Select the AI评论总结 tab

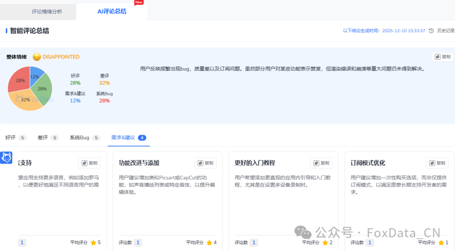point(111,11)
